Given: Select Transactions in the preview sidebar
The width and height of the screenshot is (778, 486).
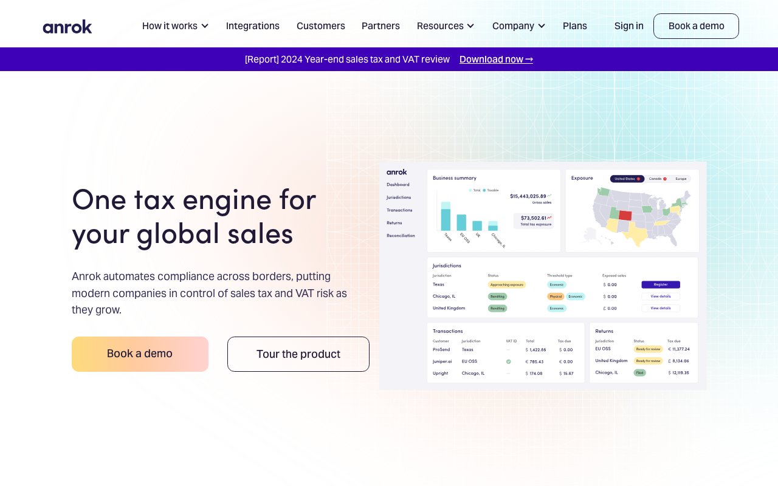Looking at the screenshot, I should coord(399,210).
